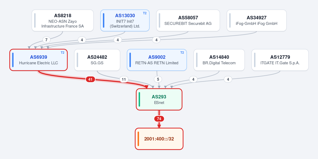The width and height of the screenshot is (318, 159).
Task: Select the 2001:400::/32 prefix node
Action: click(159, 139)
